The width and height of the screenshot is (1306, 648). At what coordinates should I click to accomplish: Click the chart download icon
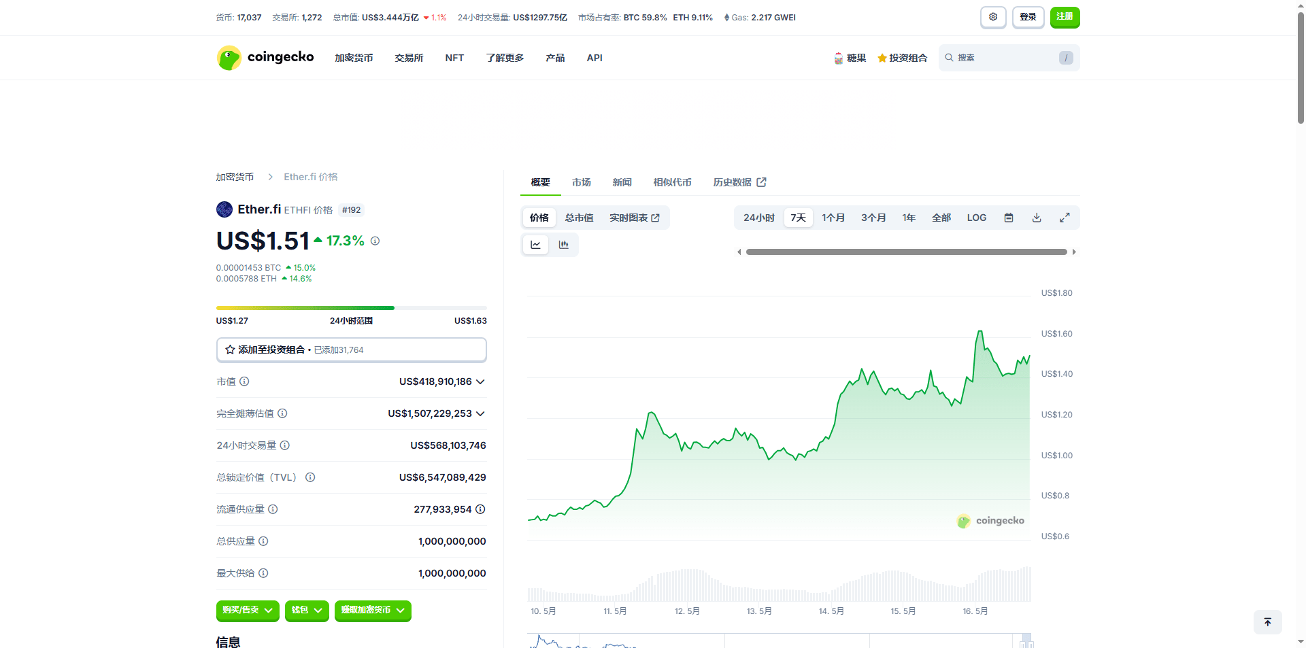click(1037, 218)
